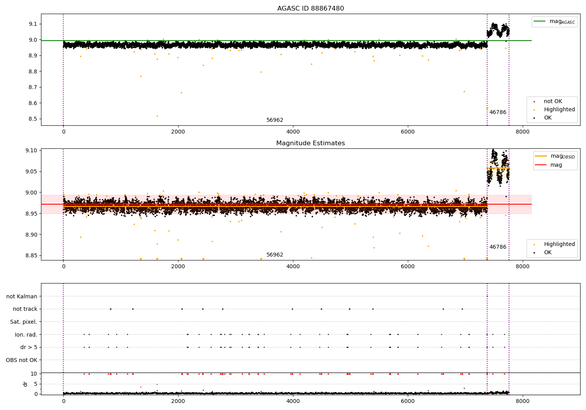Click the 4000 x-axis tick under the top plot

(293, 132)
